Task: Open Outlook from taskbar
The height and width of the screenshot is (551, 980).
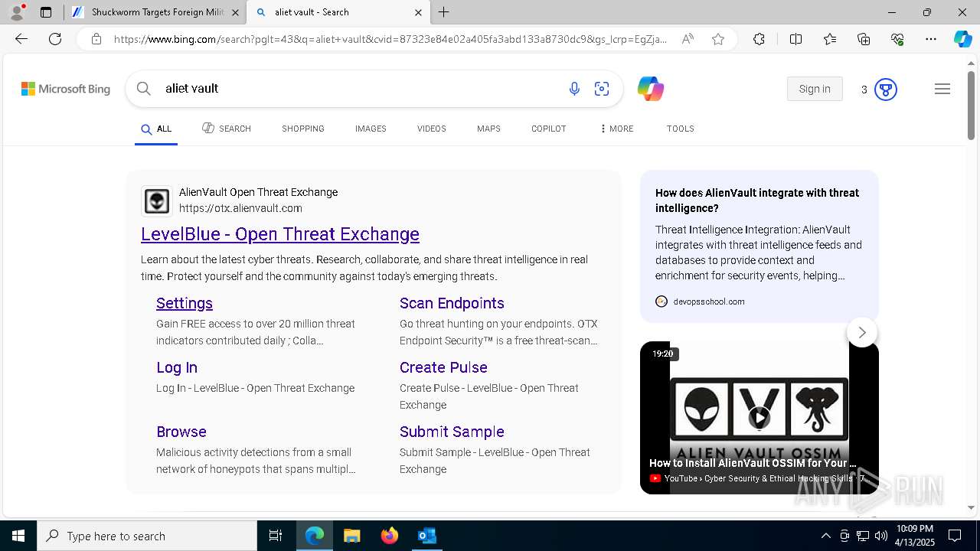Action: [x=426, y=536]
